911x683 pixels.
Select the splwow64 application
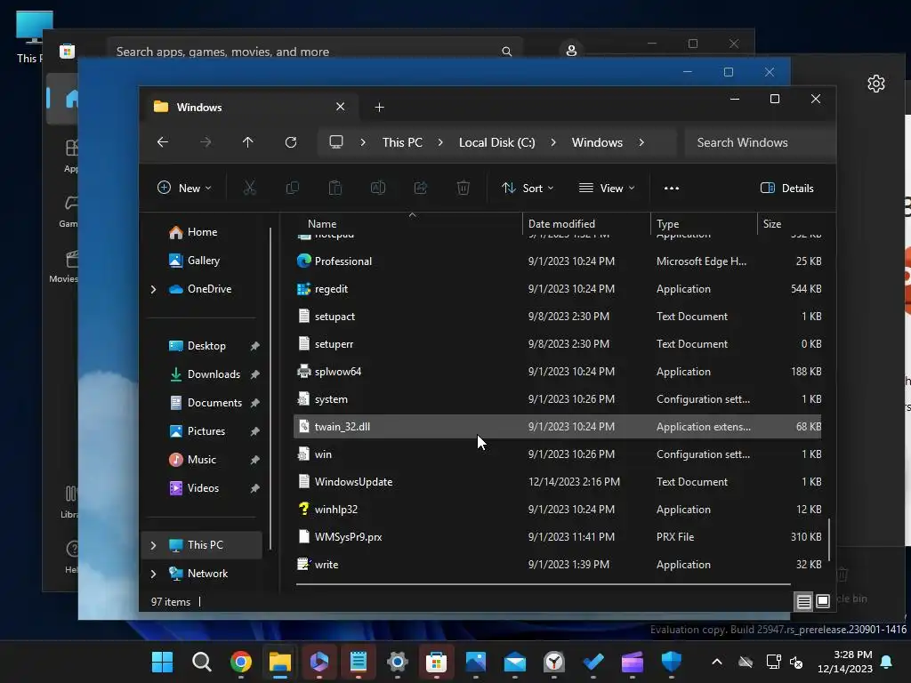click(x=558, y=371)
